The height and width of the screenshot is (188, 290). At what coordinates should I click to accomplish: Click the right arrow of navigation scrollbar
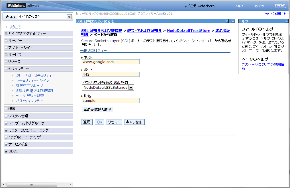(x=70, y=185)
